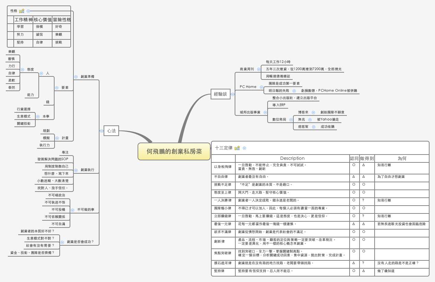The image size is (435, 282).
Task: Select the 成功收購 node
Action: point(327,127)
